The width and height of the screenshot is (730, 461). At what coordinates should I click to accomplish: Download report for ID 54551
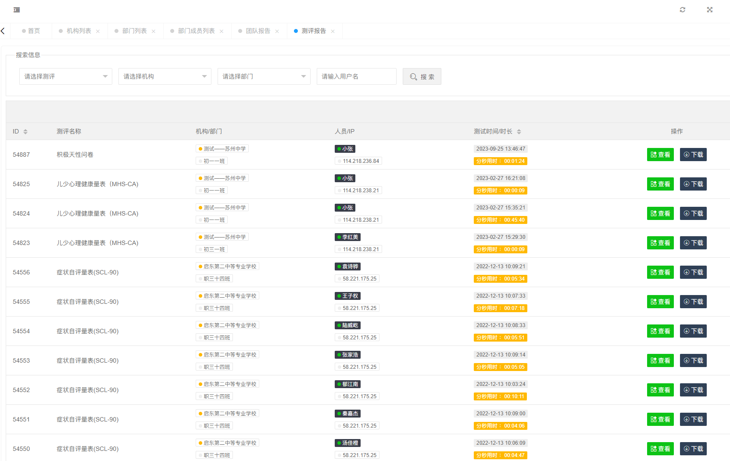693,419
